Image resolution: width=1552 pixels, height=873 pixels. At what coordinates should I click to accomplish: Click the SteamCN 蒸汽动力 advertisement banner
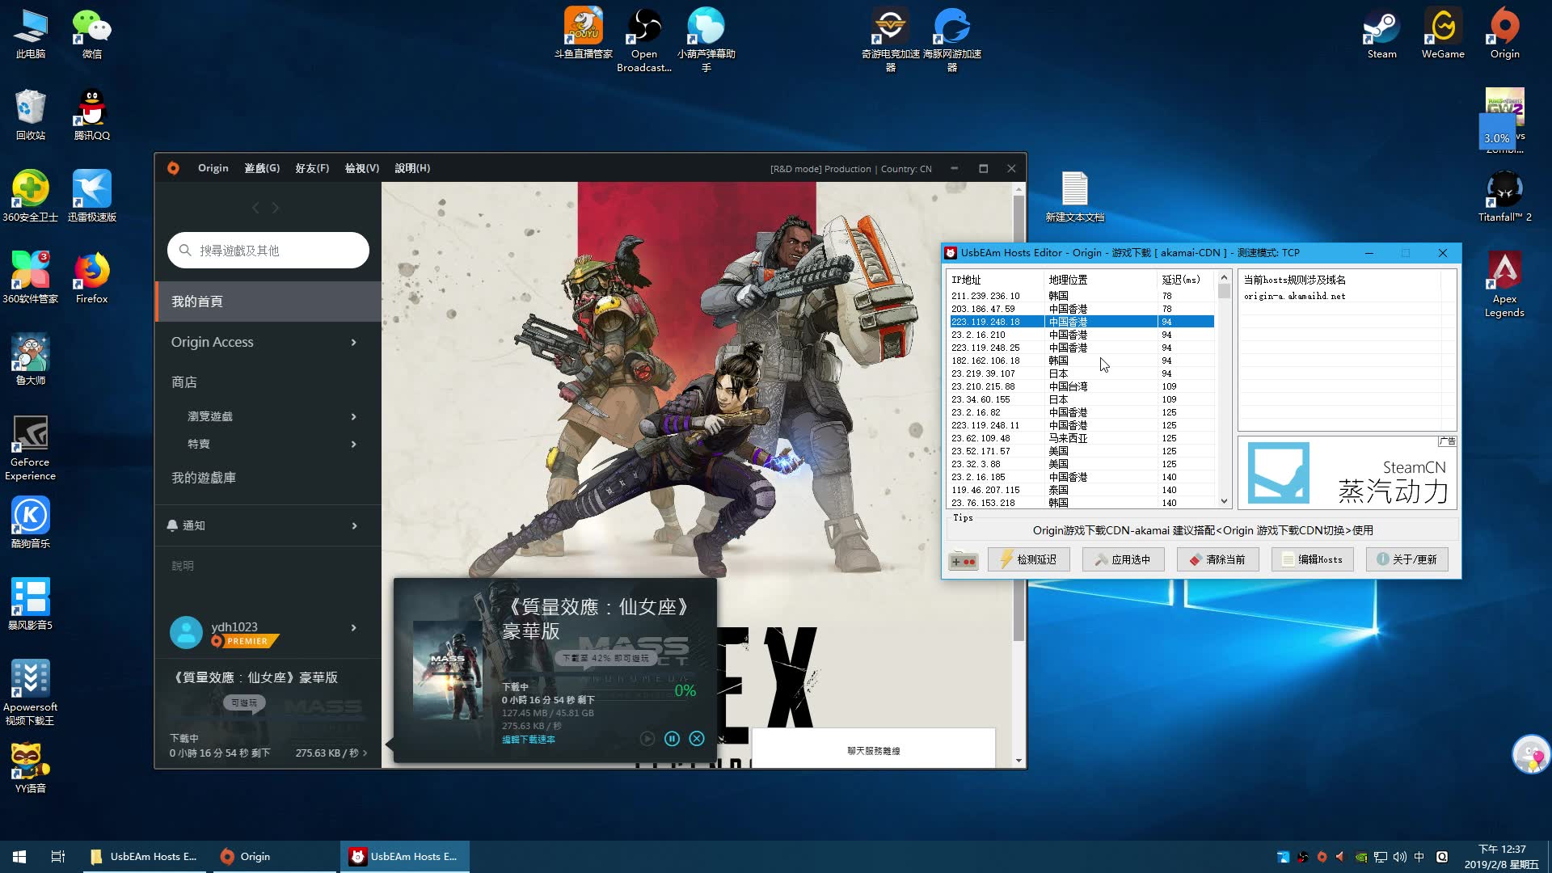1347,473
